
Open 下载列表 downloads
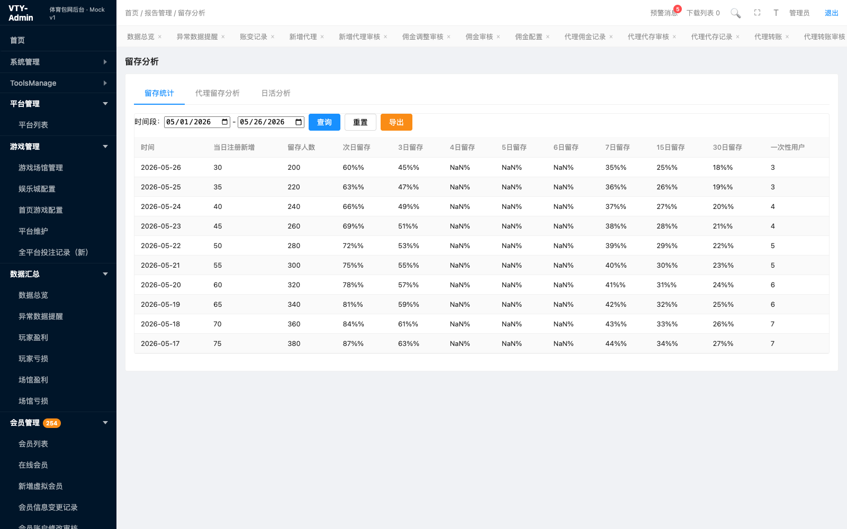[x=703, y=13]
